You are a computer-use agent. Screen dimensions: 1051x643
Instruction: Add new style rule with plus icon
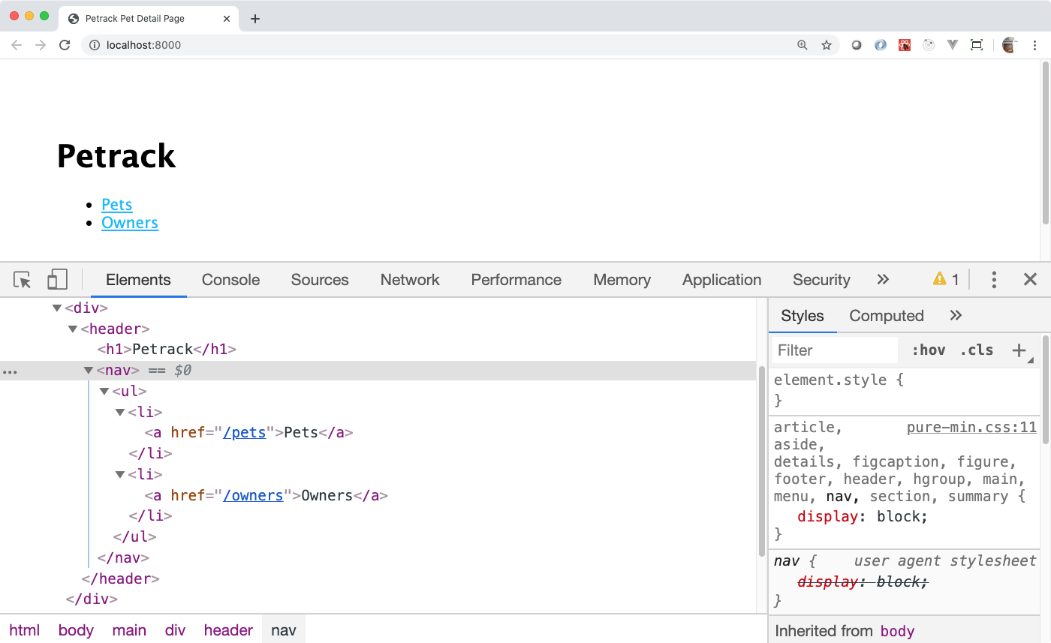pyautogui.click(x=1019, y=350)
